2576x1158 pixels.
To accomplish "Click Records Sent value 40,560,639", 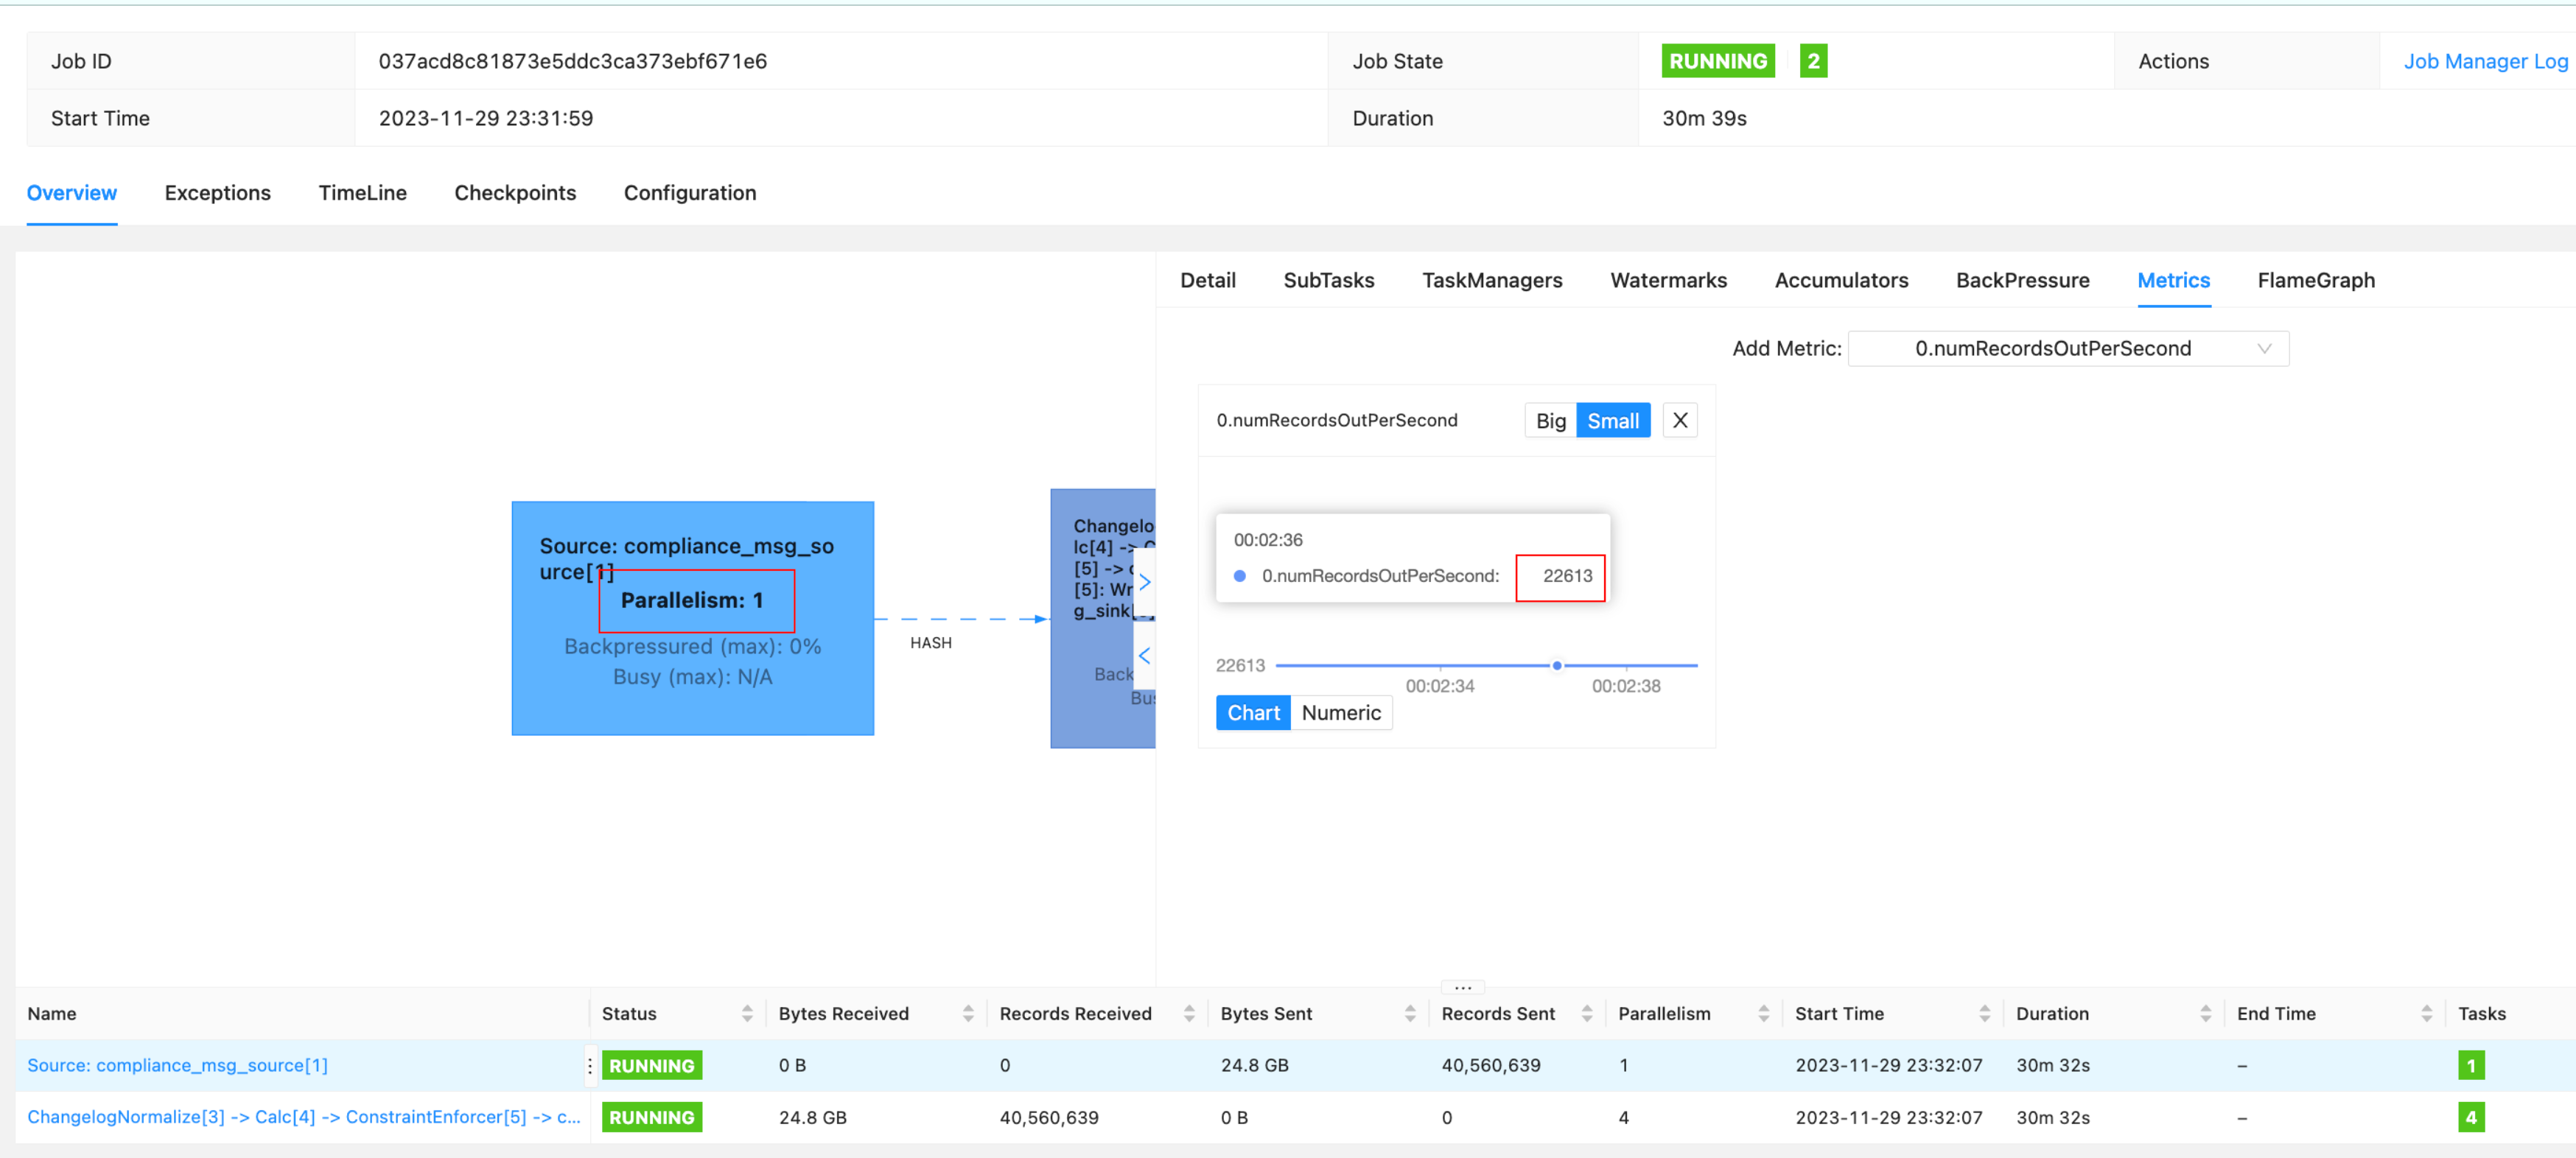I will (1490, 1065).
